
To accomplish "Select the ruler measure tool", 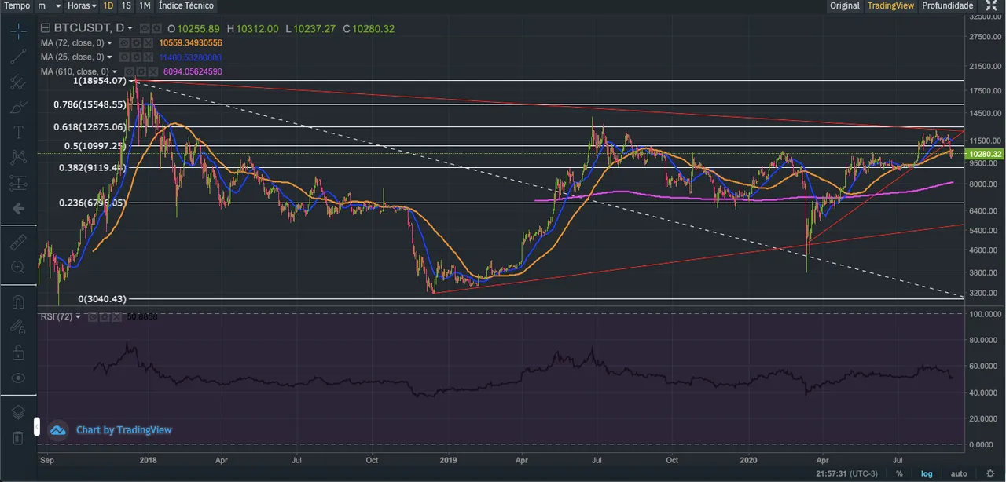I will [x=18, y=243].
